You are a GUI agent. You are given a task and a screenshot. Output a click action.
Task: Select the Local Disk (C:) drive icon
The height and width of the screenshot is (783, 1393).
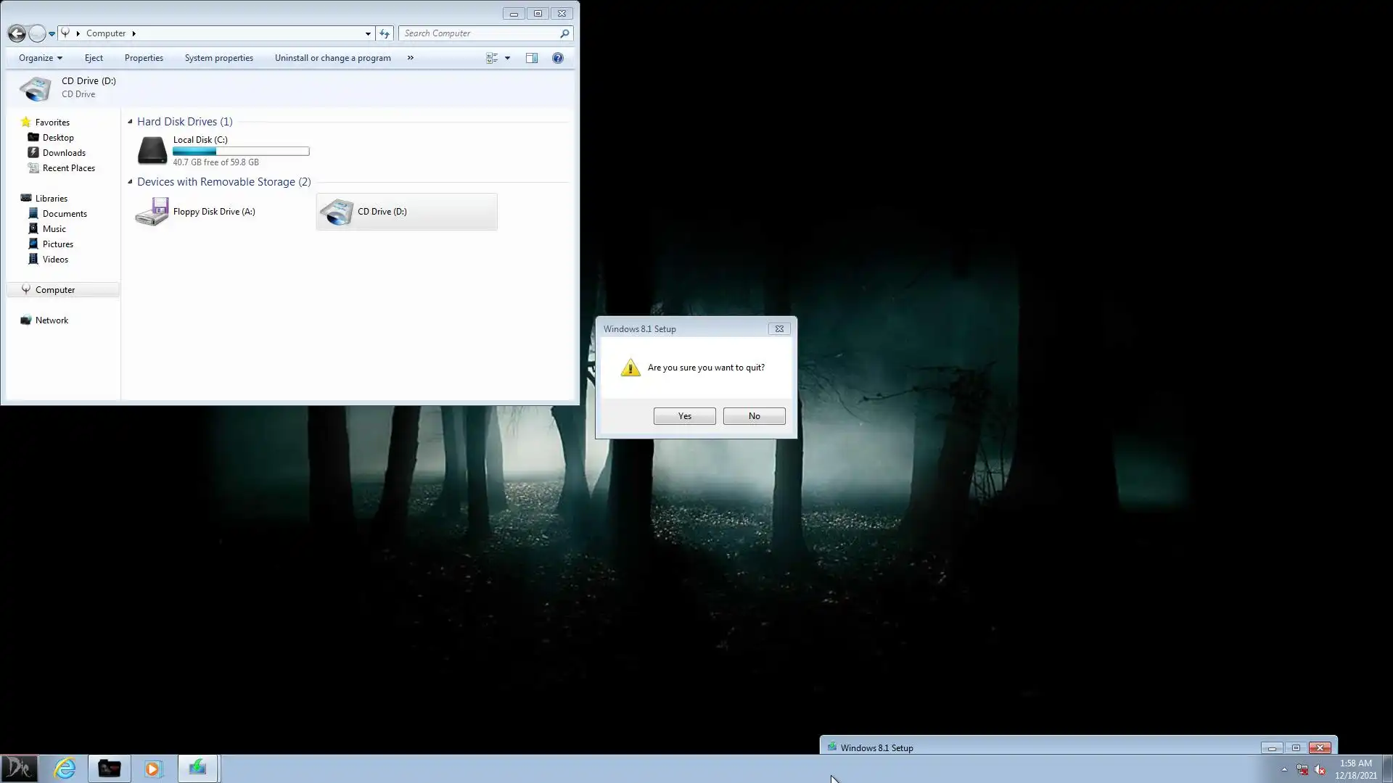point(152,150)
